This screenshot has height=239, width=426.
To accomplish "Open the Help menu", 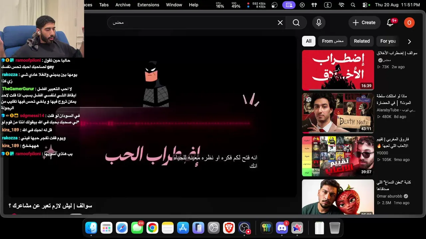I will click(x=193, y=5).
